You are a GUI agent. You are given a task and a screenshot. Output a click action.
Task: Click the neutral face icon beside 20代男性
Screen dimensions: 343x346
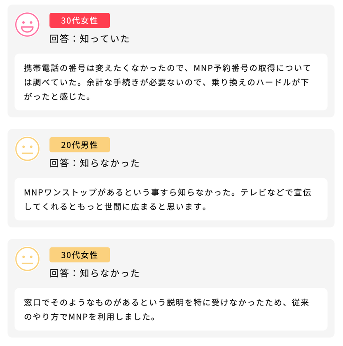click(x=27, y=149)
